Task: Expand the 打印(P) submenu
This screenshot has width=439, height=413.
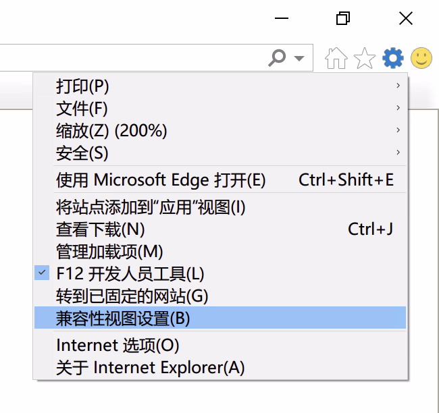Action: [x=82, y=86]
